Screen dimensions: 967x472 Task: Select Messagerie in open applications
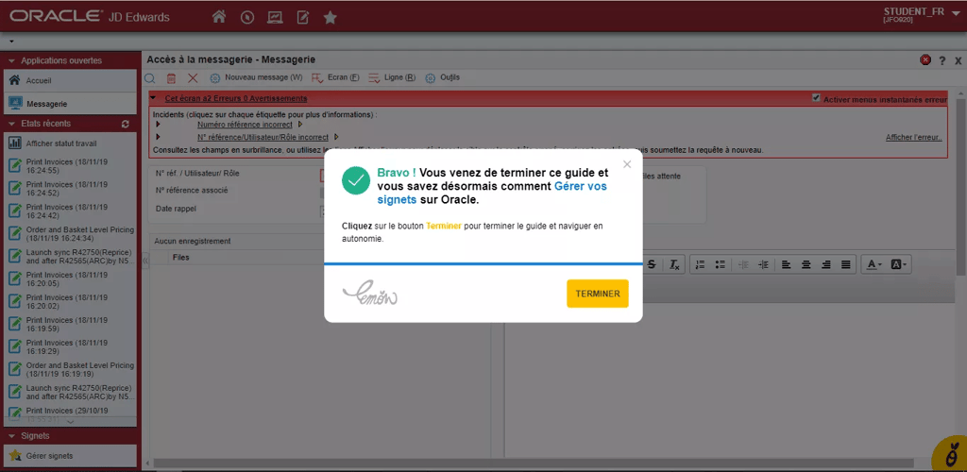pyautogui.click(x=70, y=104)
